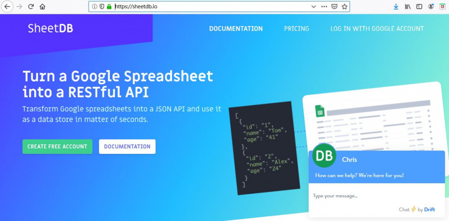Reload the page with the refresh icon
The image size is (449, 221).
(31, 7)
